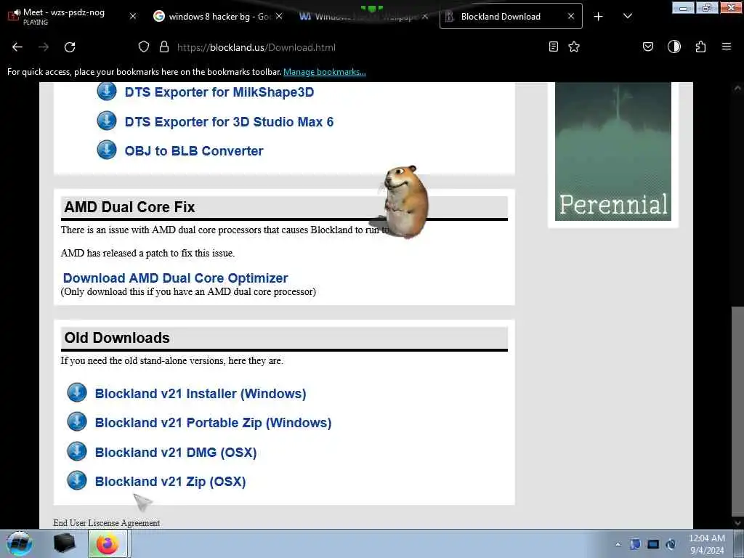Open Blockland v21 Installer (Windows) link

pos(201,394)
